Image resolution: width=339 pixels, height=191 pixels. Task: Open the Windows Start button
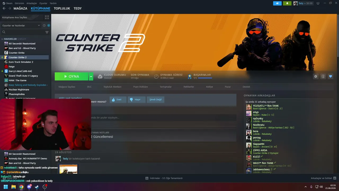tap(6, 187)
